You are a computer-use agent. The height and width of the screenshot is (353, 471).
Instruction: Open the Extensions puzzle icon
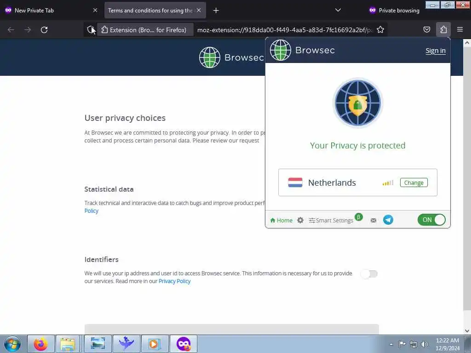(x=443, y=29)
